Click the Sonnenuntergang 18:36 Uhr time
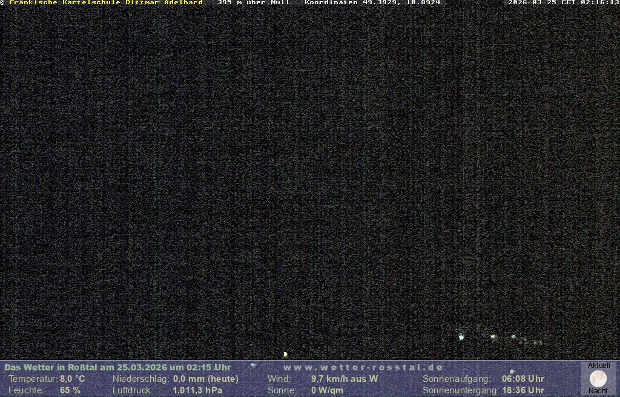 (x=523, y=390)
